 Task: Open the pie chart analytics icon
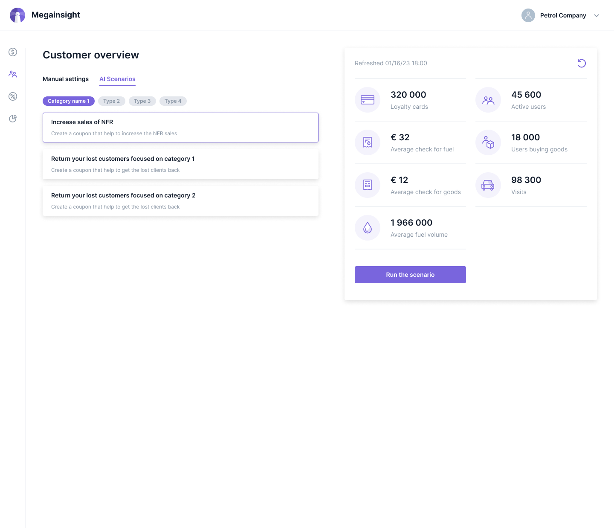point(13,119)
